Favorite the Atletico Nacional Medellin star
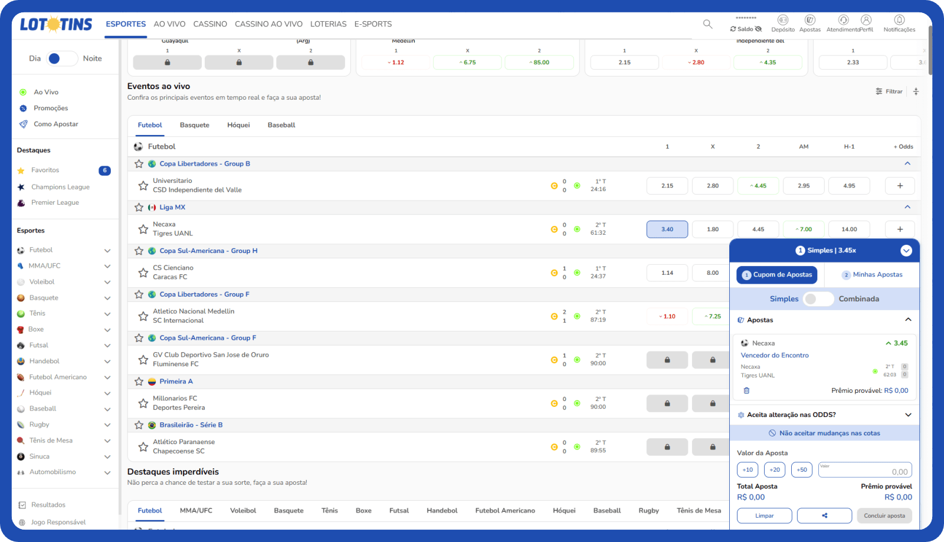This screenshot has width=944, height=542. click(143, 316)
